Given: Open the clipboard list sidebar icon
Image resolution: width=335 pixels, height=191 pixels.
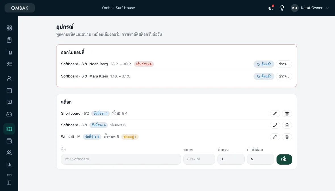Looking at the screenshot, I should click(x=9, y=40).
